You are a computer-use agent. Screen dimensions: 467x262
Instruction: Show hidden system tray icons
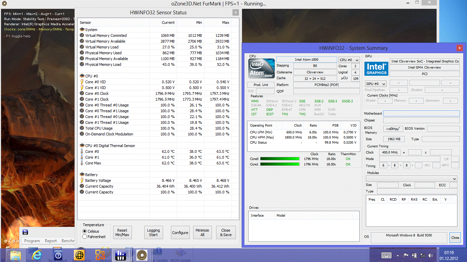(398, 255)
